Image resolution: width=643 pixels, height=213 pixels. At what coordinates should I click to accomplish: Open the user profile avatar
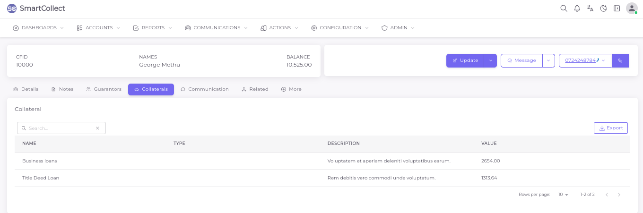(x=632, y=8)
